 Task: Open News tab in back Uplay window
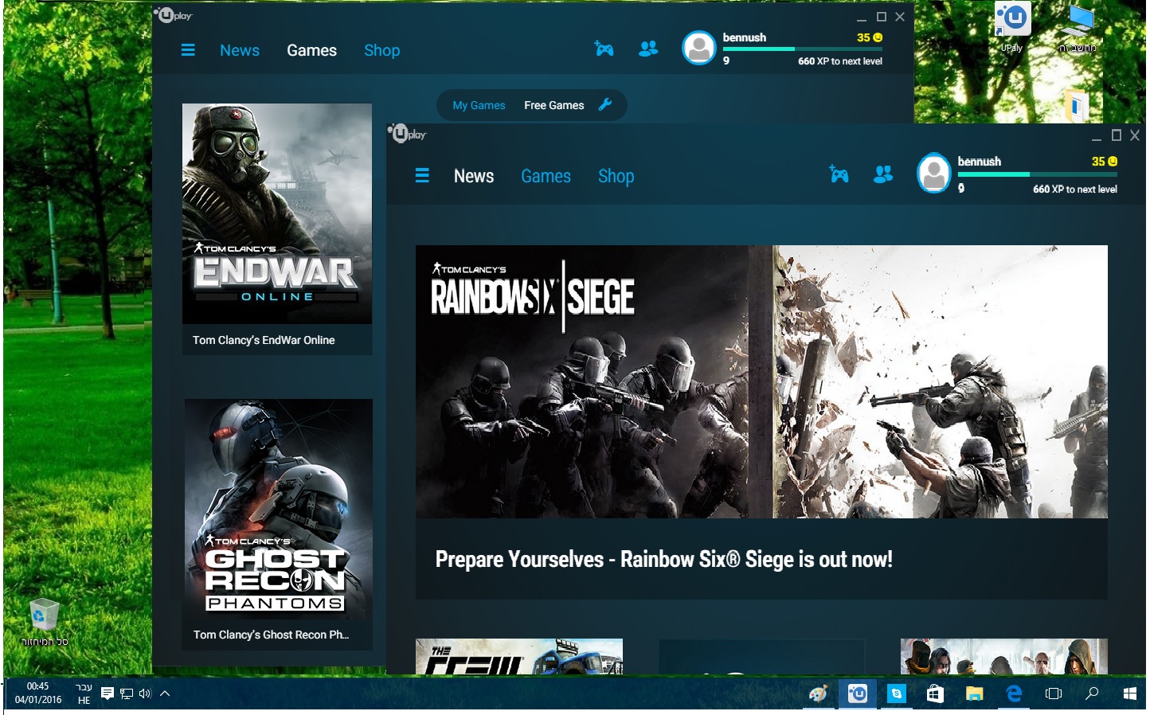point(240,50)
